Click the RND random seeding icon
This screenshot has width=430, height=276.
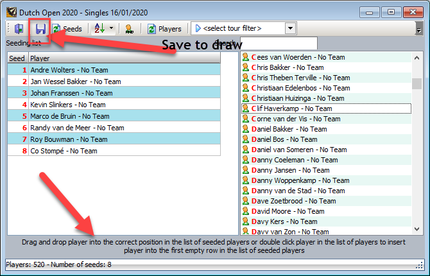[x=129, y=29]
